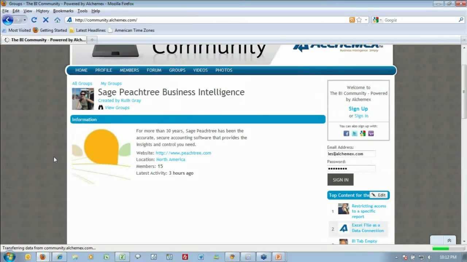The width and height of the screenshot is (467, 262).
Task: Click the reload page icon
Action: coord(34,20)
